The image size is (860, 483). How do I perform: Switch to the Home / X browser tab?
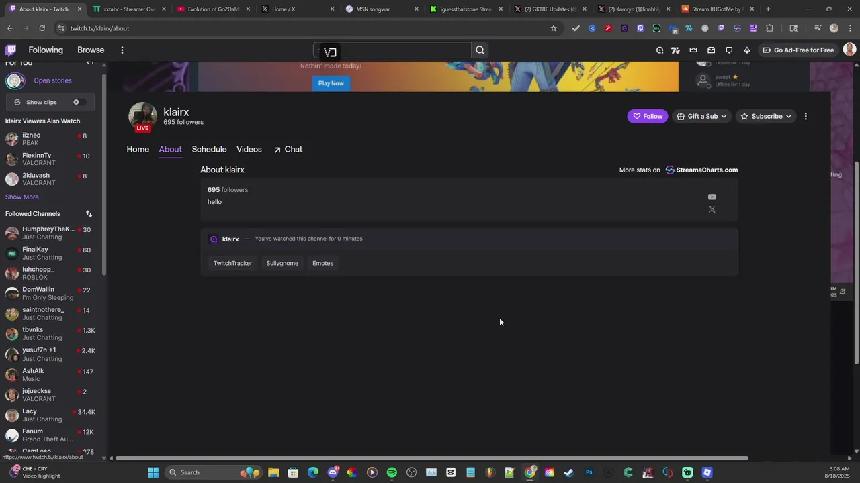[x=297, y=9]
